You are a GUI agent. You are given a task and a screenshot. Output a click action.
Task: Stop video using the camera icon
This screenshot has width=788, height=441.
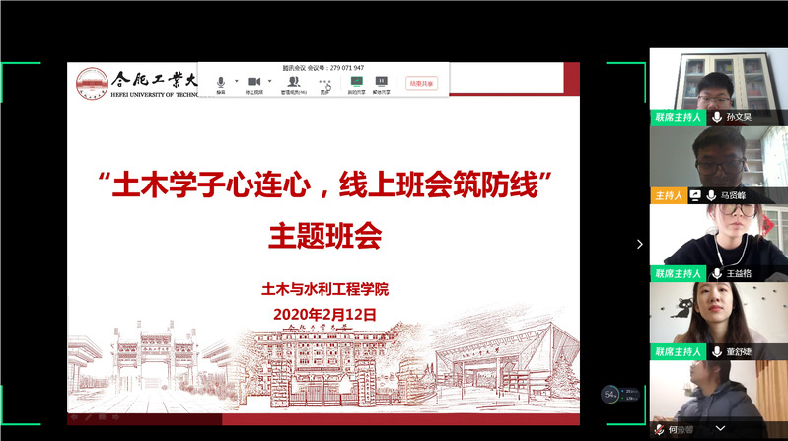(253, 83)
